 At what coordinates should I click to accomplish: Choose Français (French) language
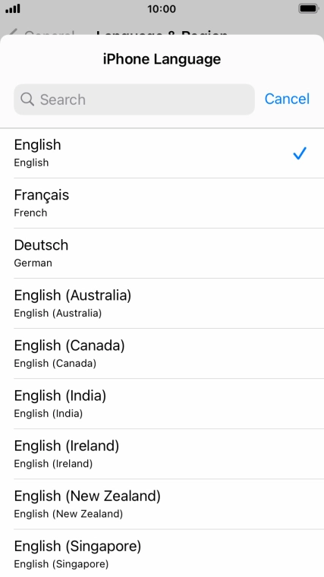(x=162, y=203)
